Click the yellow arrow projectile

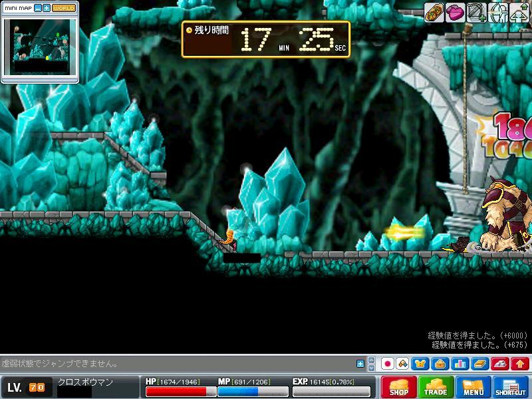coord(405,233)
